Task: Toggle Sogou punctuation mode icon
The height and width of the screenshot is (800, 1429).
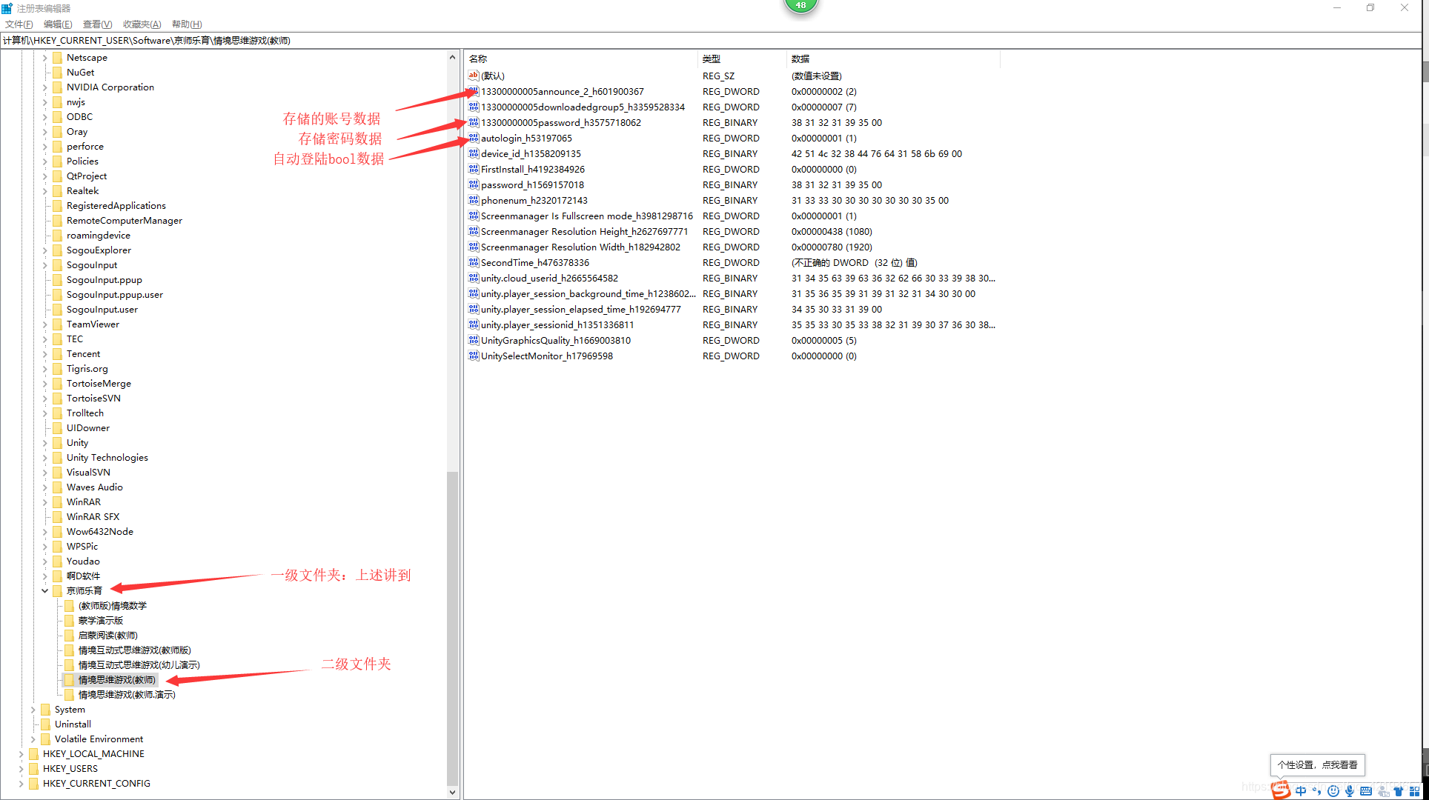Action: [1317, 791]
